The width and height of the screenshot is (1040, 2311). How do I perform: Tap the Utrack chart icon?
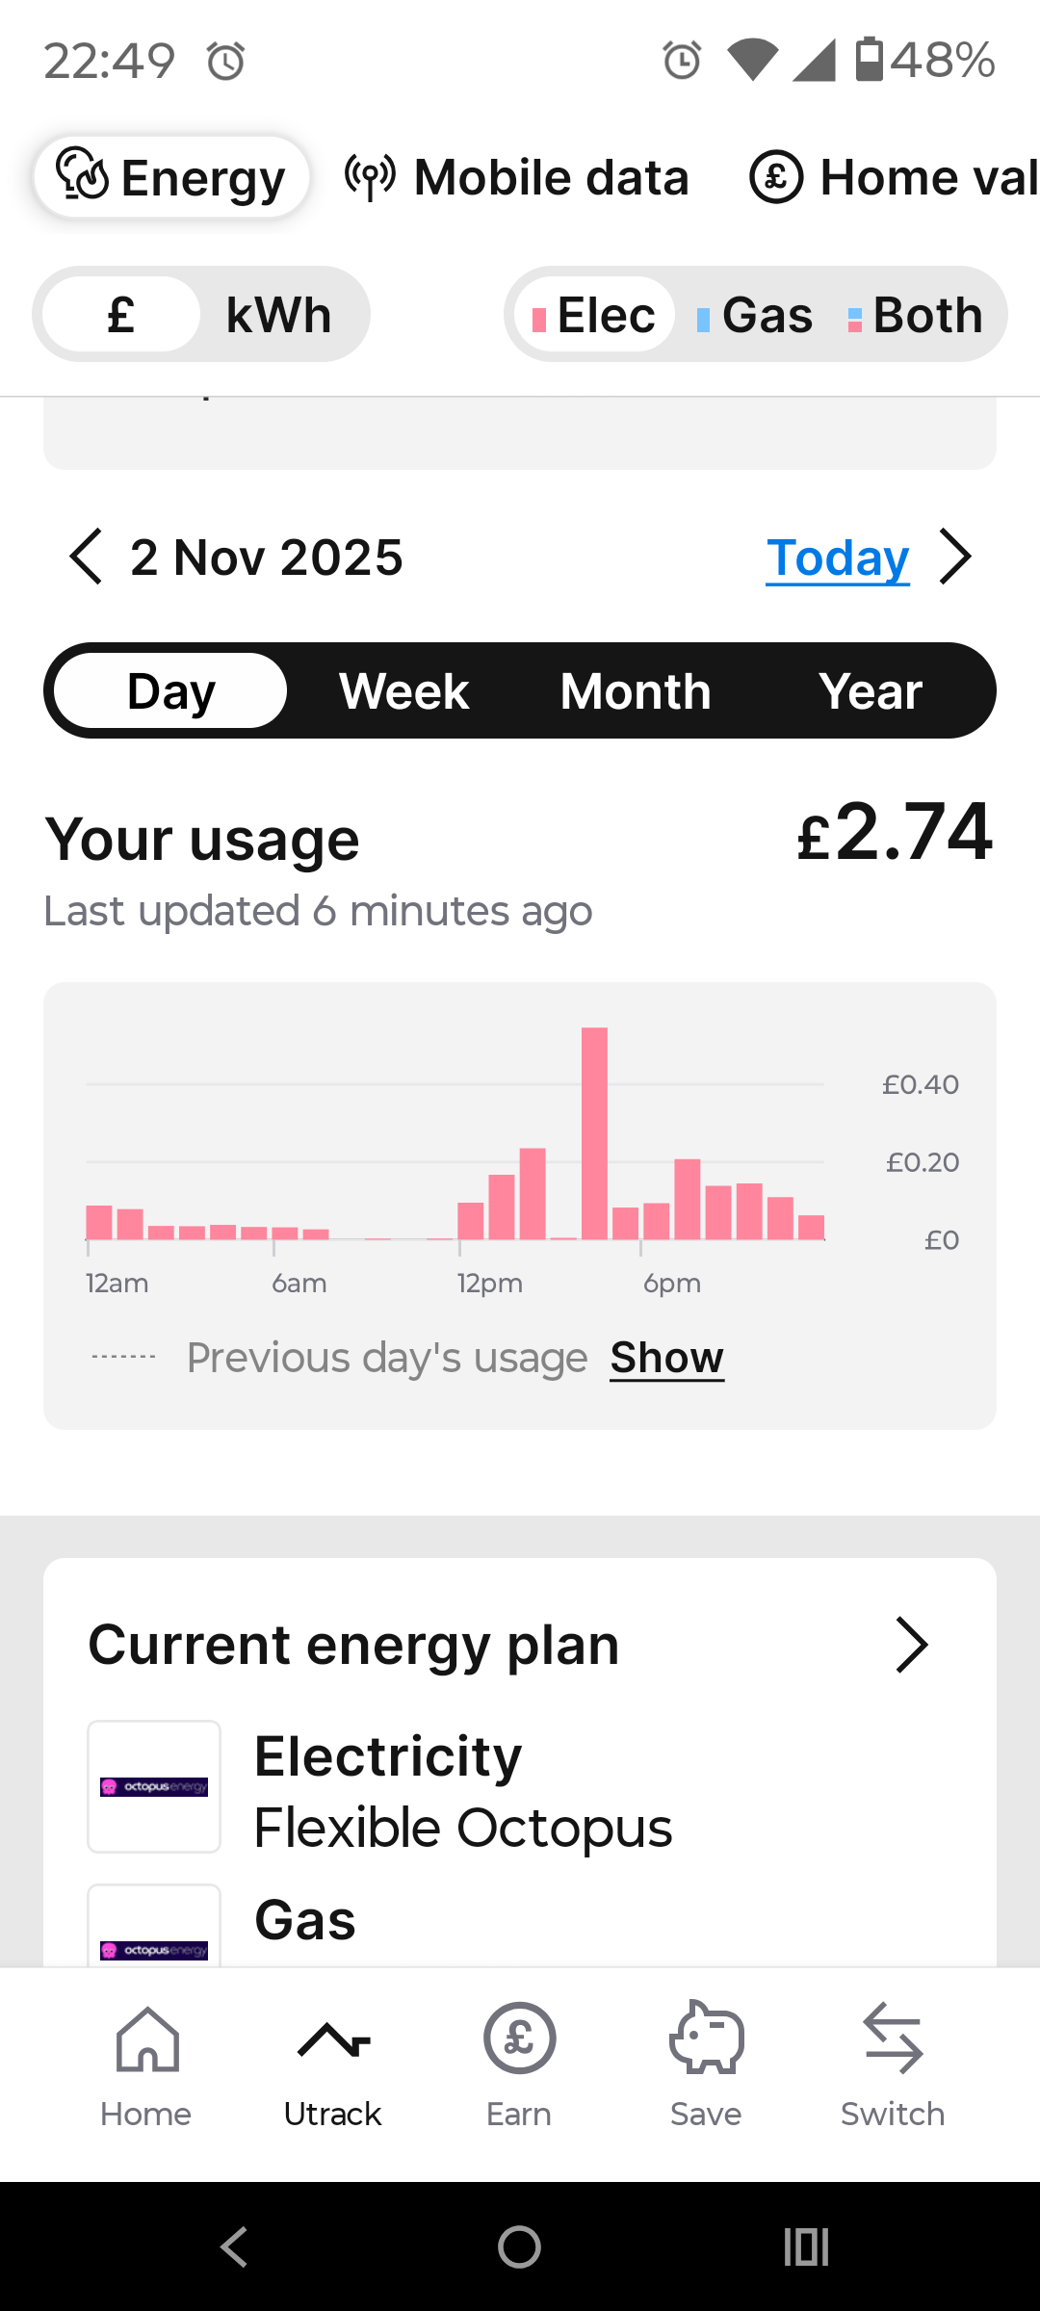pos(333,2038)
